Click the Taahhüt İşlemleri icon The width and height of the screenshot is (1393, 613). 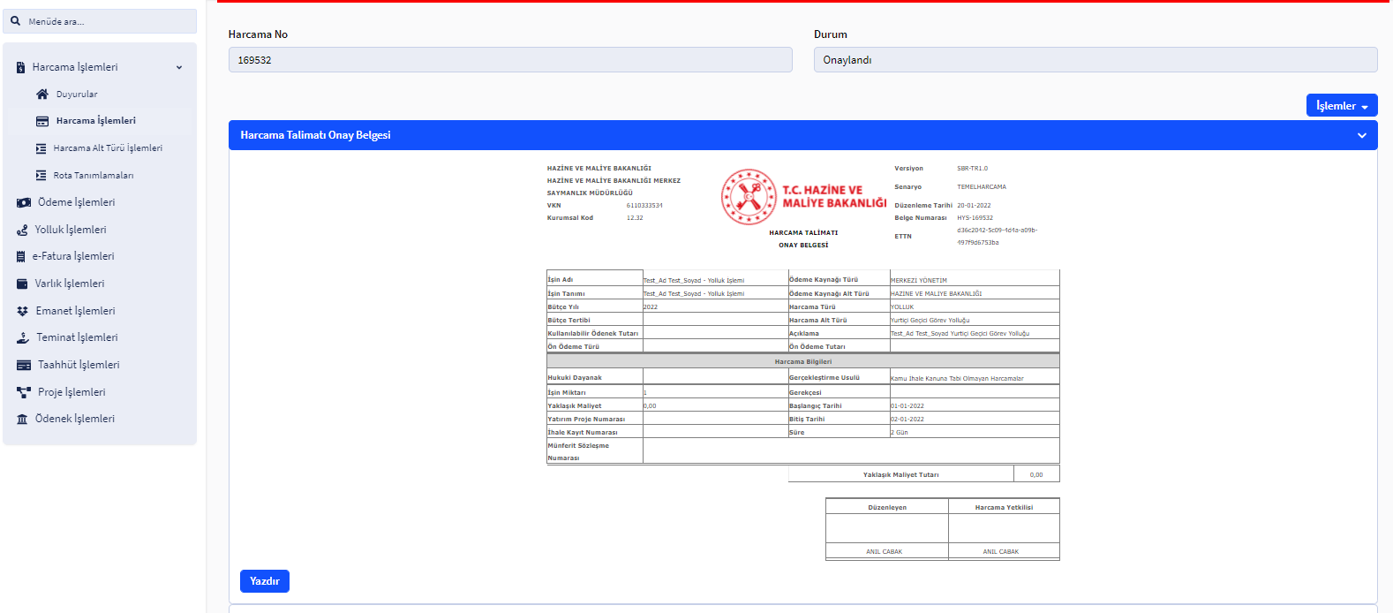coord(24,366)
